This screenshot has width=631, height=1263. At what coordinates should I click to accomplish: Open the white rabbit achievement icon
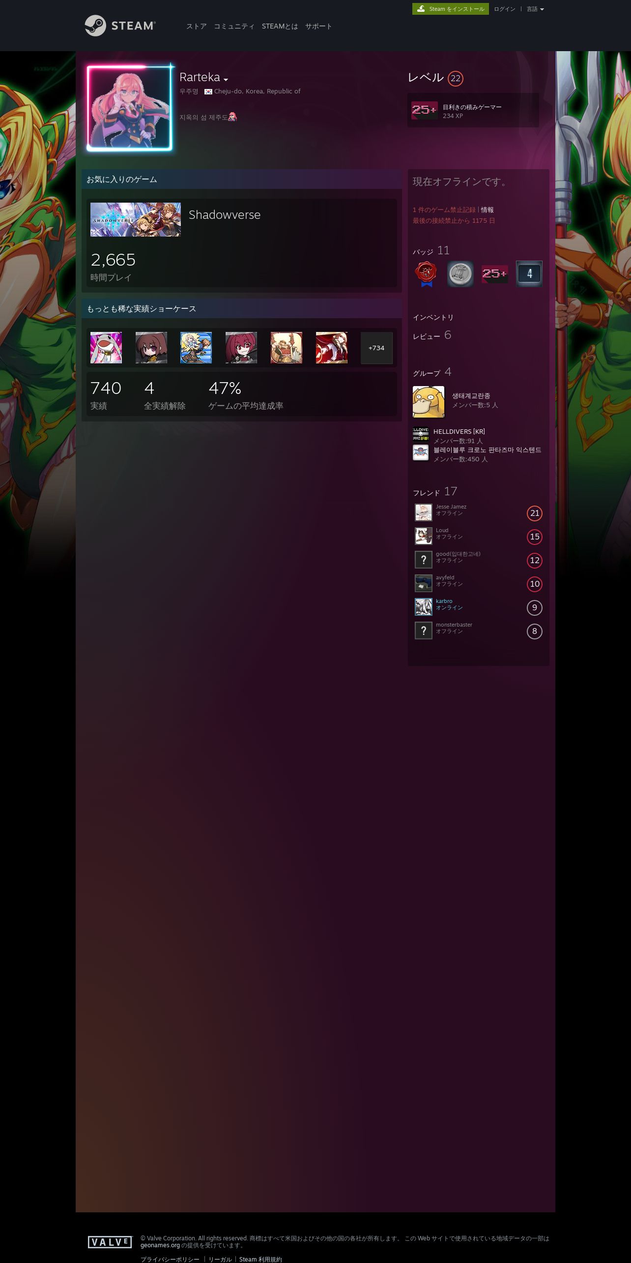click(x=106, y=348)
